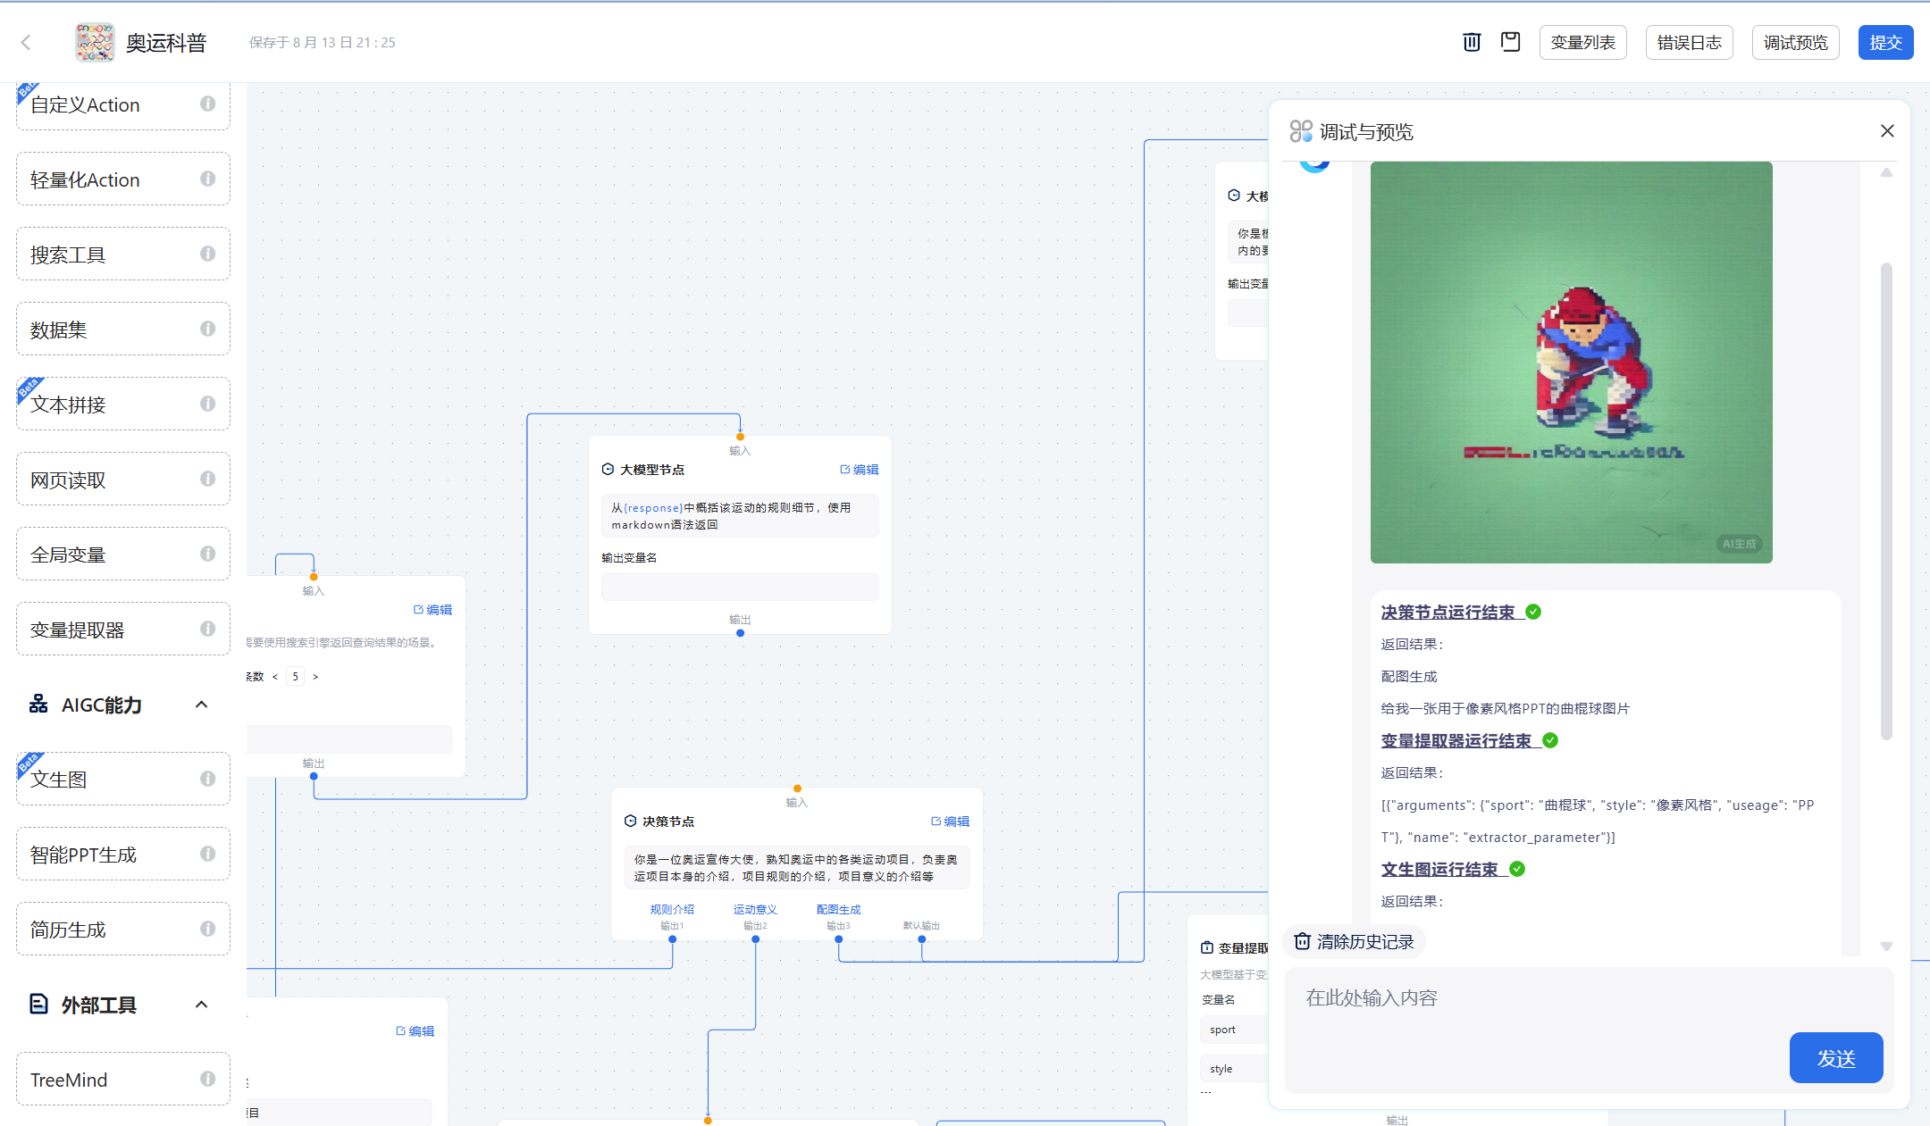The height and width of the screenshot is (1126, 1930).
Task: Select the 数据集 component
Action: click(123, 329)
